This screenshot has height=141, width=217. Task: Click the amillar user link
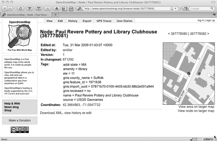click(x=68, y=50)
